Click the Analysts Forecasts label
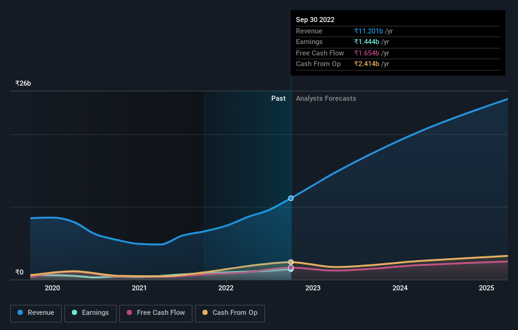Image resolution: width=518 pixels, height=330 pixels. [x=326, y=98]
